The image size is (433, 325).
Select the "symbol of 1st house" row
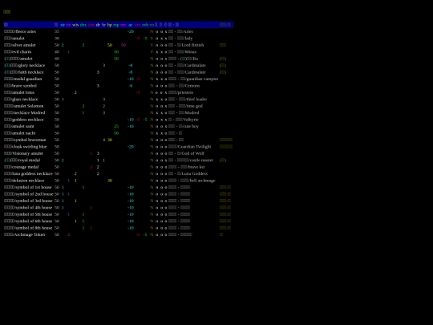tap(119, 187)
